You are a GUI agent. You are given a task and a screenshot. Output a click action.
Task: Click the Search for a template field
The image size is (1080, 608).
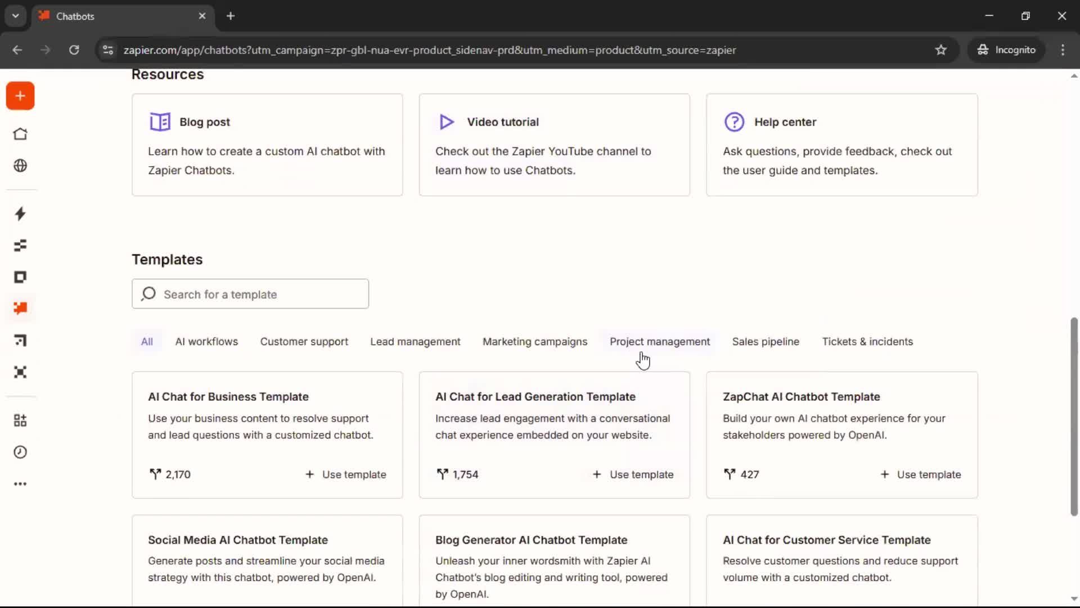(x=250, y=294)
